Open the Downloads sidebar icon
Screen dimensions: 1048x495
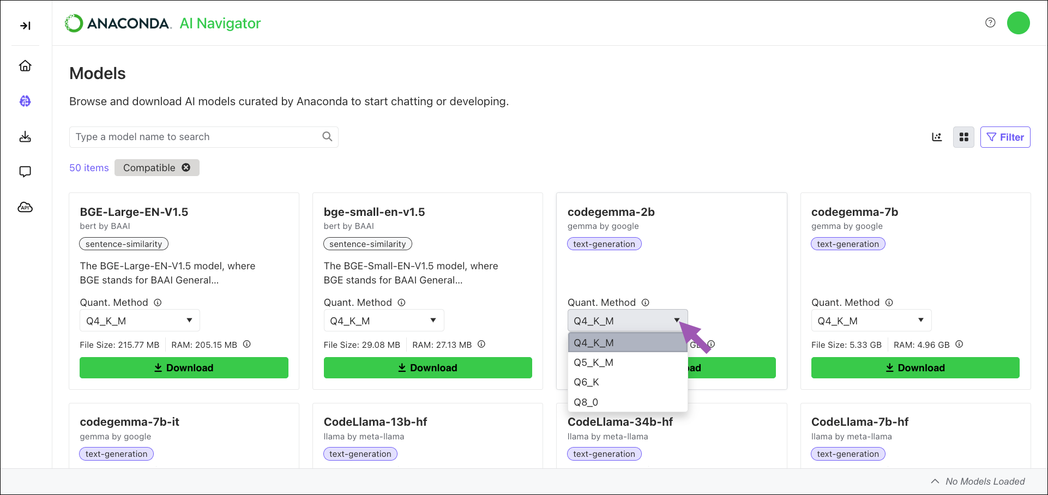(25, 136)
